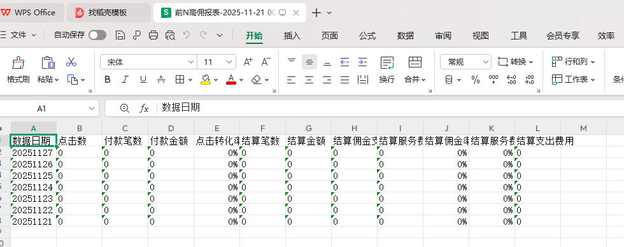Image resolution: width=624 pixels, height=247 pixels.
Task: Toggle Italic formatting
Action: pos(125,80)
